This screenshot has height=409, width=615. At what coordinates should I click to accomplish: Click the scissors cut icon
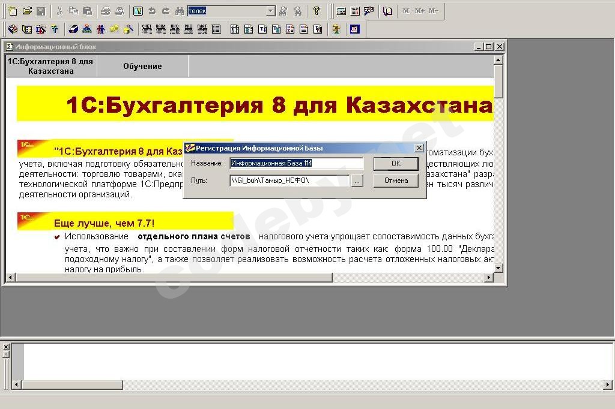[x=59, y=11]
